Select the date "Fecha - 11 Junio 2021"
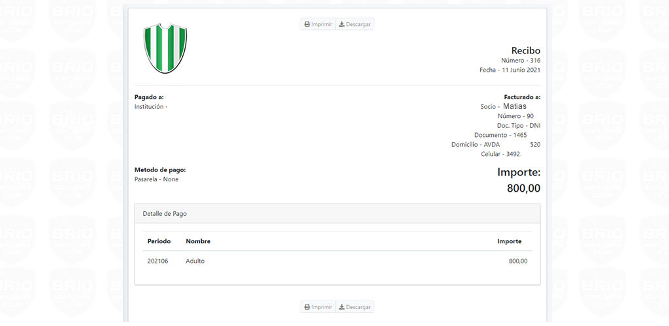Screen dimensions: 669x326 [510, 70]
